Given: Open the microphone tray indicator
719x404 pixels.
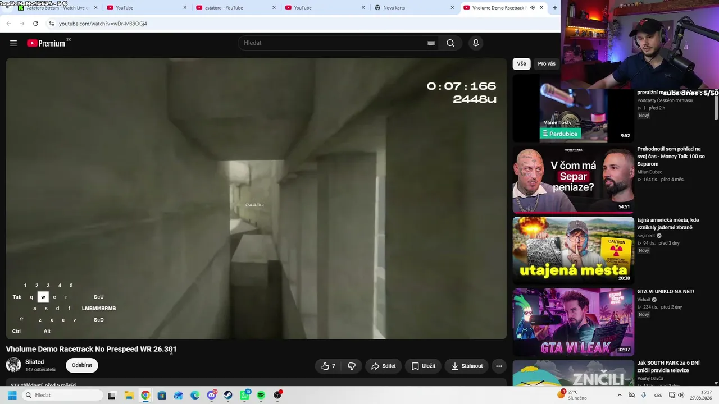Looking at the screenshot, I should tap(644, 395).
